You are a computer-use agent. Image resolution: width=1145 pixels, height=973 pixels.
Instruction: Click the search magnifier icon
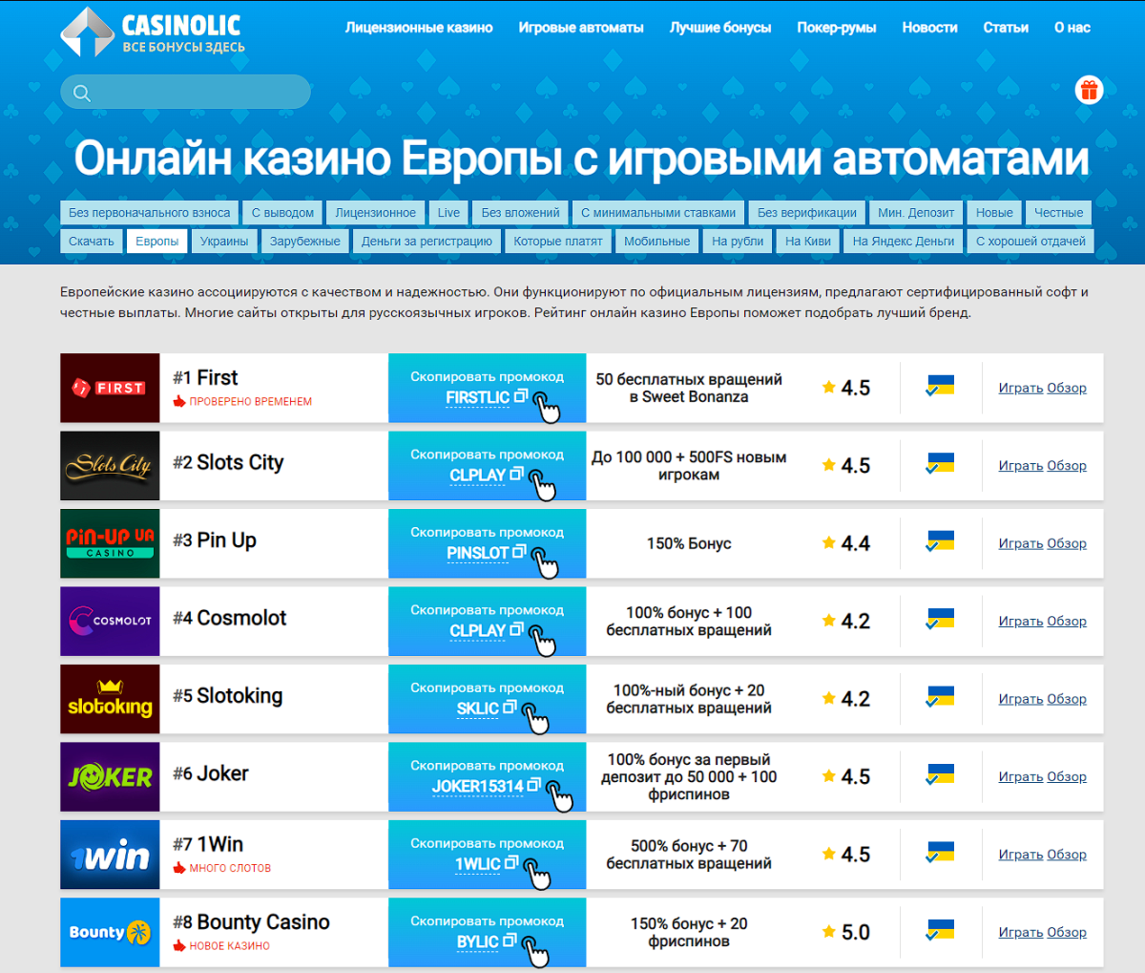pos(82,92)
